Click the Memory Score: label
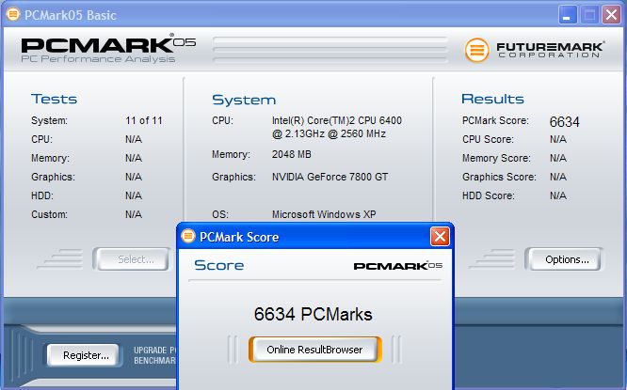The width and height of the screenshot is (627, 390). (x=496, y=158)
